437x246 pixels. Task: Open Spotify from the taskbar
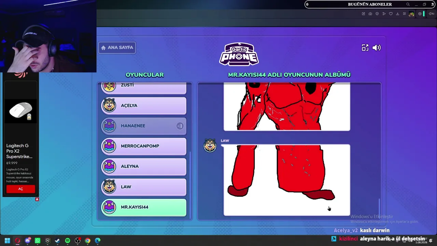click(68, 241)
